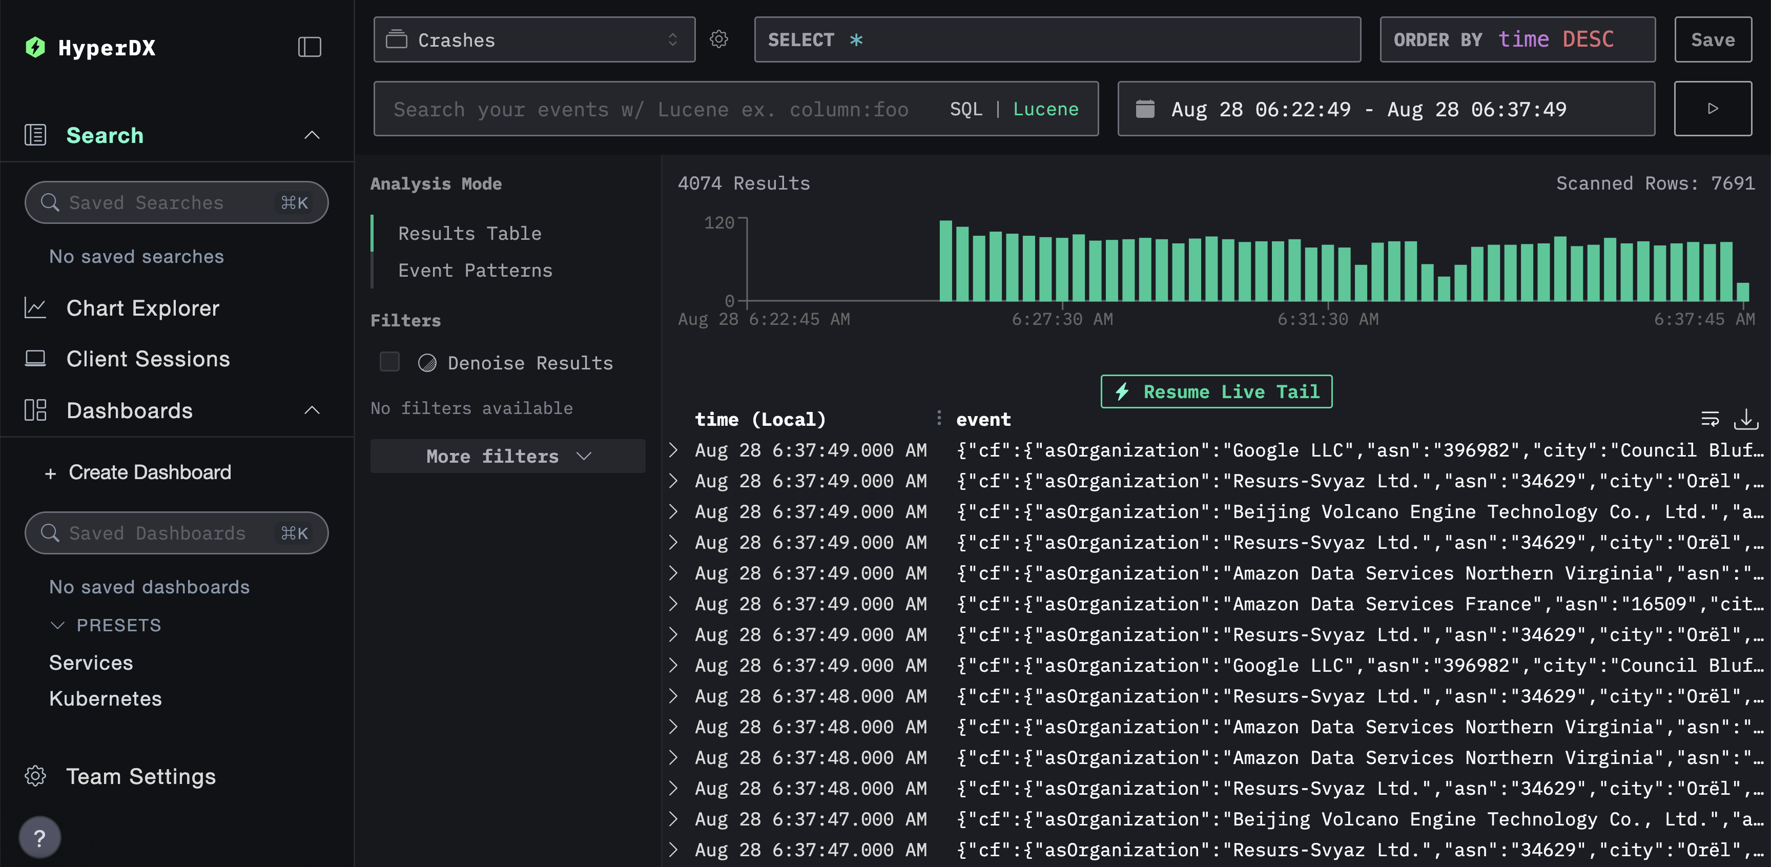Open source settings gear next to Crashes
1771x867 pixels.
coord(718,39)
